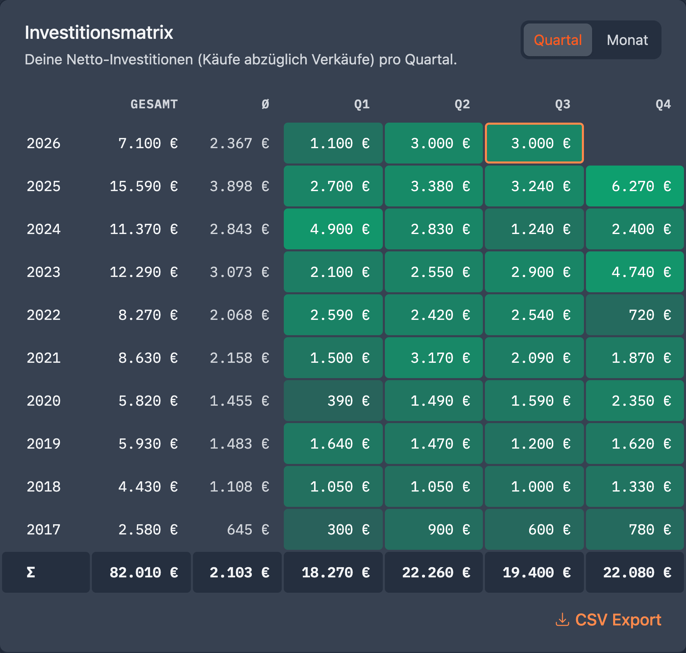Click the 2025 Q1 cell 2.700 €
This screenshot has width=686, height=653.
(x=333, y=186)
